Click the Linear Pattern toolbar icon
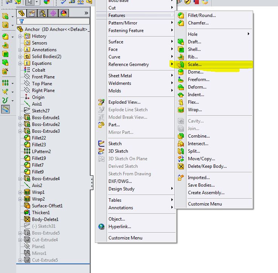Image resolution: width=278 pixels, height=273 pixels. click(5, 83)
